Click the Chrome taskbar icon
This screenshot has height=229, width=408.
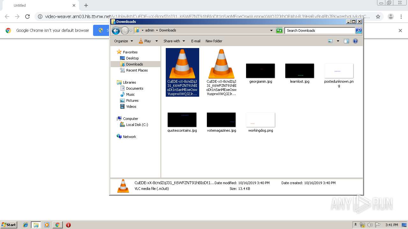[57, 225]
